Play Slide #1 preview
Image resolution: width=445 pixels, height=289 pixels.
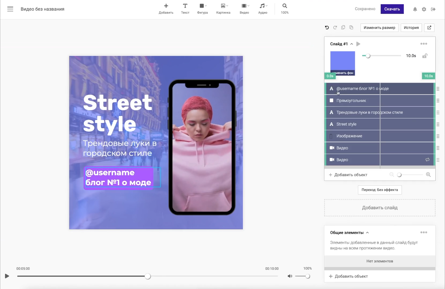[358, 44]
